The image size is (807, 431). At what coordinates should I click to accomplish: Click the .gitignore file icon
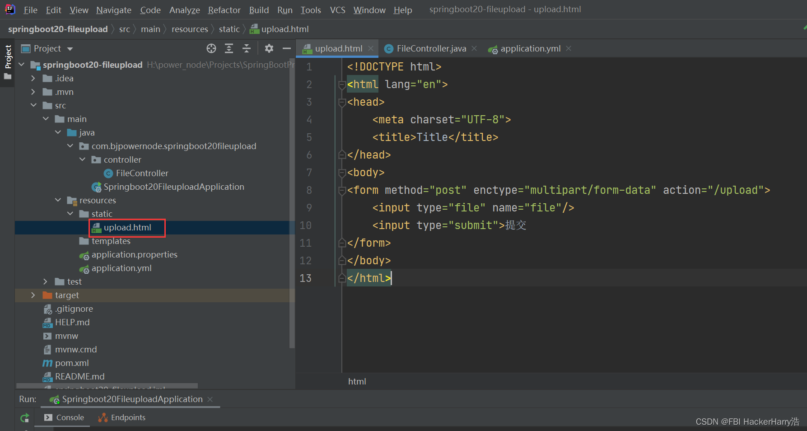pos(47,309)
